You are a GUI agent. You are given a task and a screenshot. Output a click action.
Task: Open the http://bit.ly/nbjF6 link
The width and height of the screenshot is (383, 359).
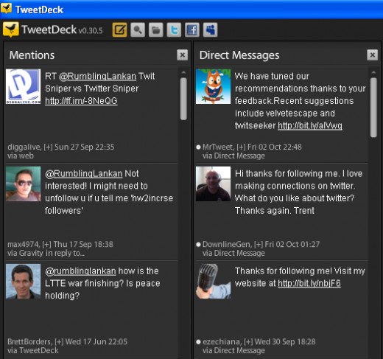[x=309, y=283]
